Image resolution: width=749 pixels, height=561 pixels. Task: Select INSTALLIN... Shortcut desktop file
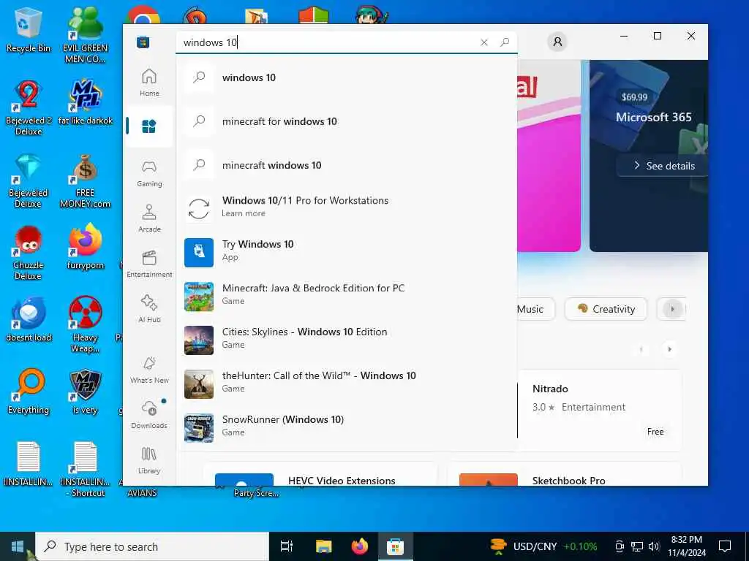(x=85, y=470)
